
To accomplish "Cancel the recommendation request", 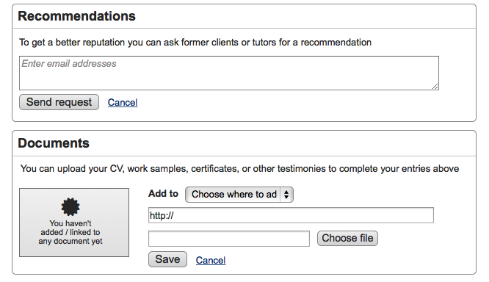I will coord(123,102).
